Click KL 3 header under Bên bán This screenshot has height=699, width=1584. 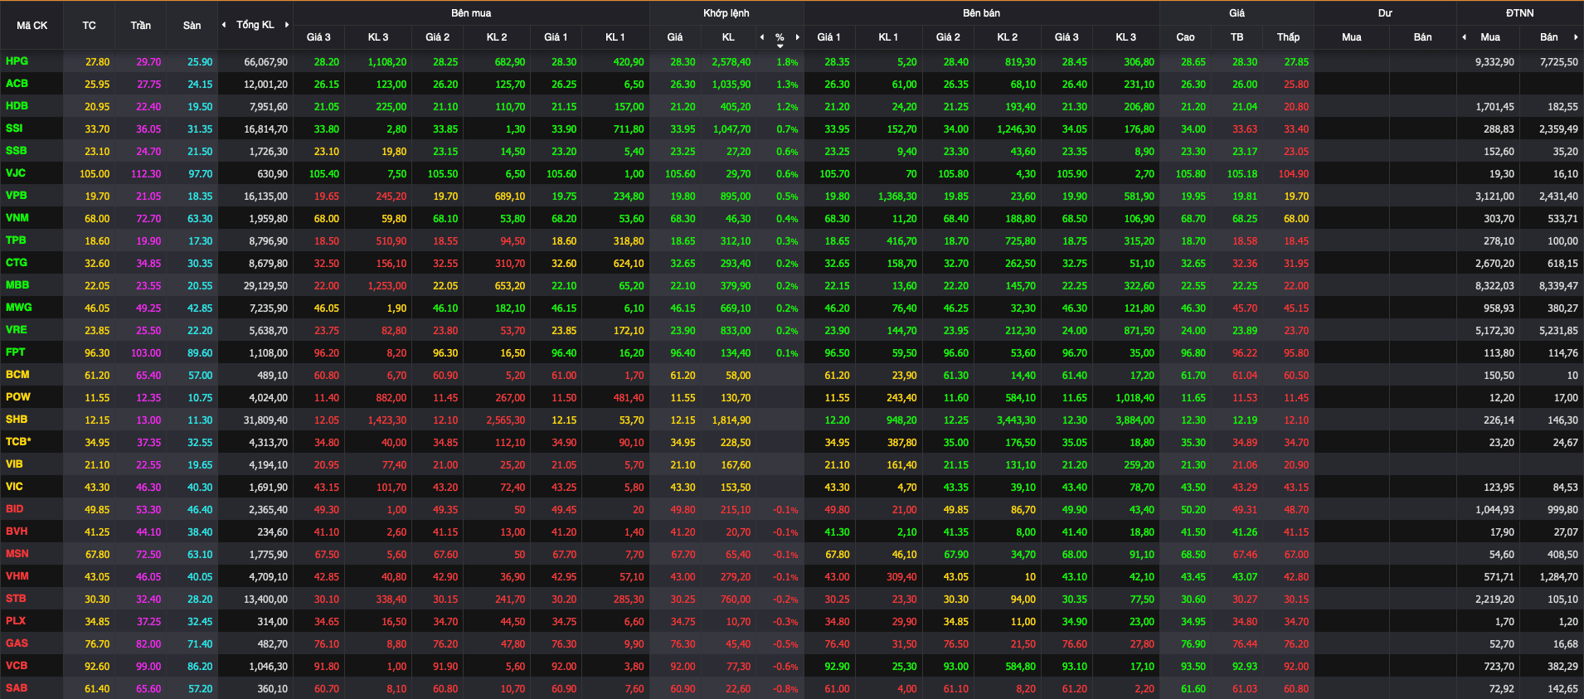tap(1125, 37)
